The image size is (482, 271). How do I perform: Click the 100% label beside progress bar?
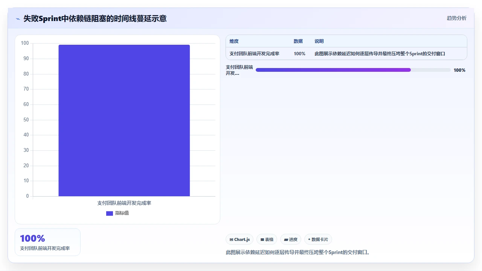459,70
